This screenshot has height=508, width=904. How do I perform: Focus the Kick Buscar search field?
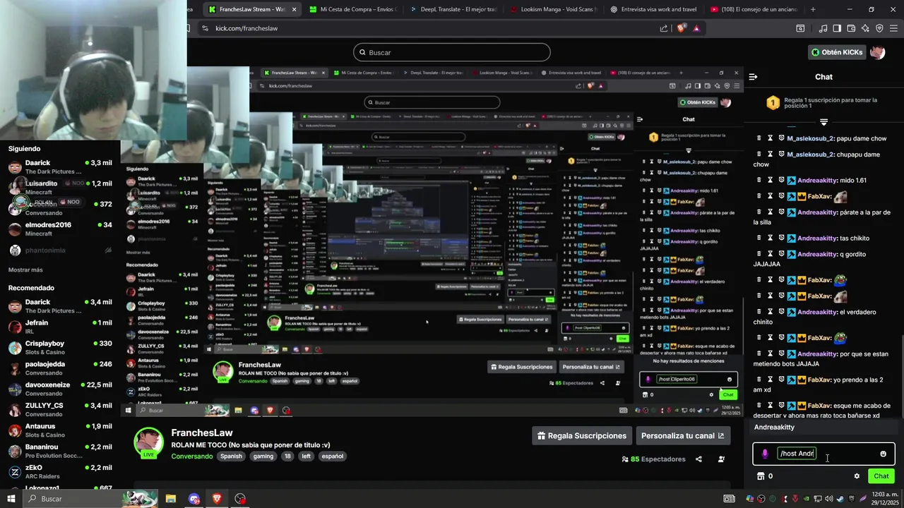point(452,52)
